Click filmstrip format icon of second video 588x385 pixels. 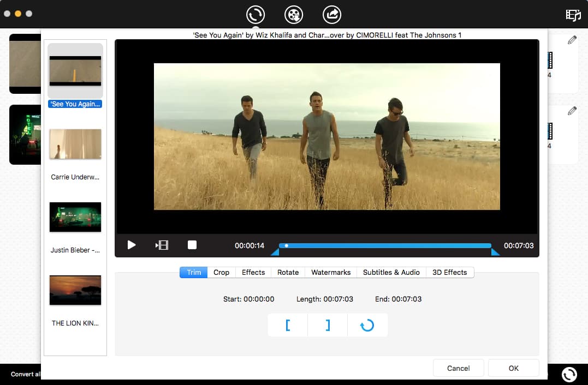pos(550,131)
